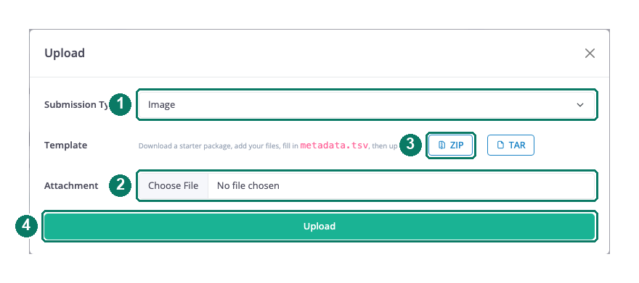Open the Submission Type dropdown showing Image
Image resolution: width=639 pixels, height=283 pixels.
(367, 105)
